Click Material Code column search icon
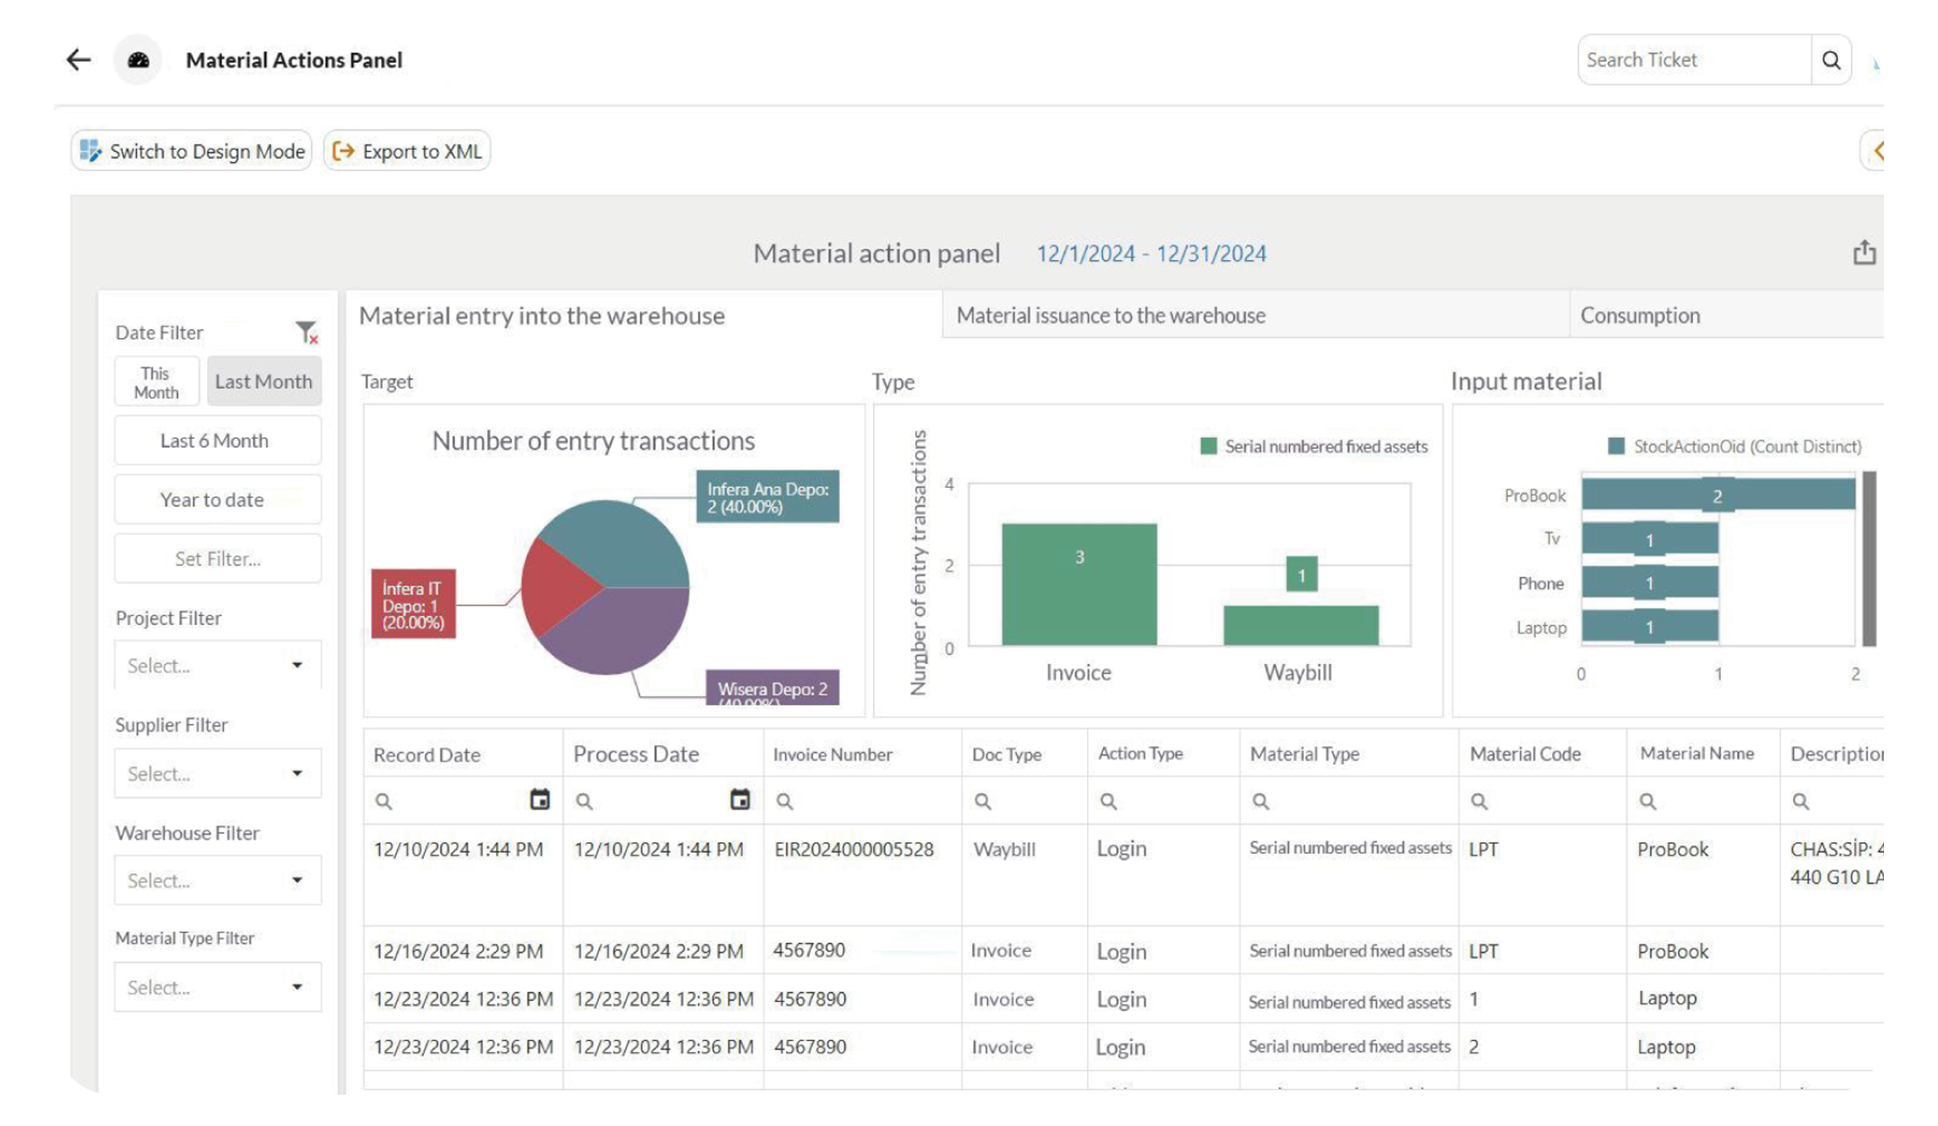Screen dimensions: 1938x1126 pyautogui.click(x=1479, y=801)
